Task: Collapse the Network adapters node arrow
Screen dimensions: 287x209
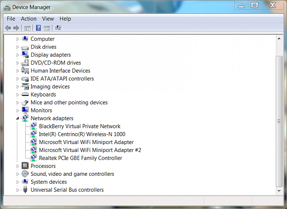Action: (18, 118)
